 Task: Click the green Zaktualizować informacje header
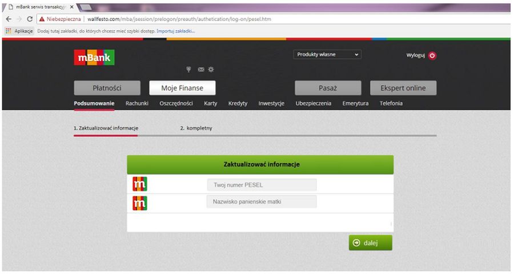tap(260, 164)
